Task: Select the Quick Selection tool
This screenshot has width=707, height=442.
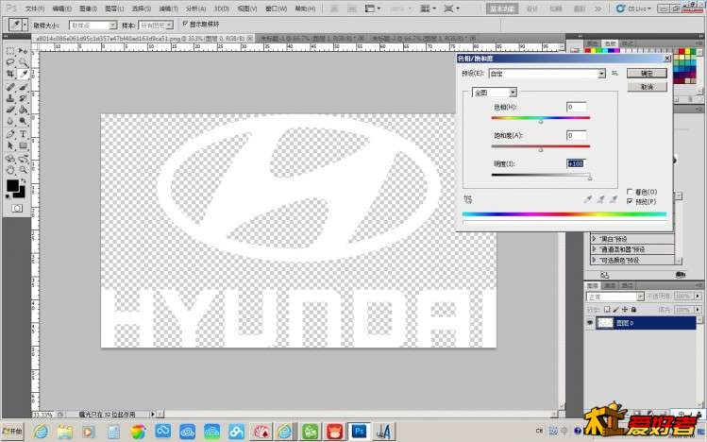Action: point(23,62)
